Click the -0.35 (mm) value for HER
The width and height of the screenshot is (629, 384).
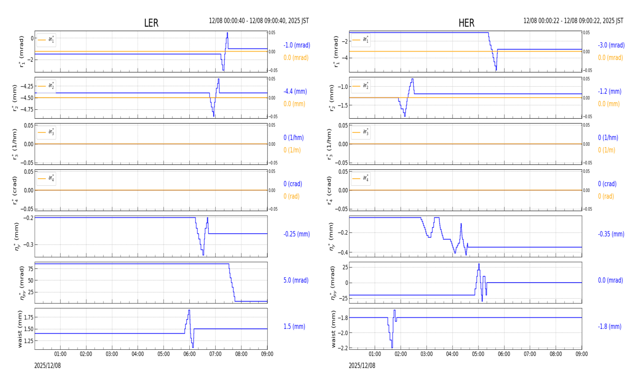click(611, 234)
